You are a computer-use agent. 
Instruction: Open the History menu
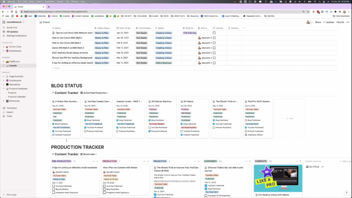pyautogui.click(x=39, y=2)
